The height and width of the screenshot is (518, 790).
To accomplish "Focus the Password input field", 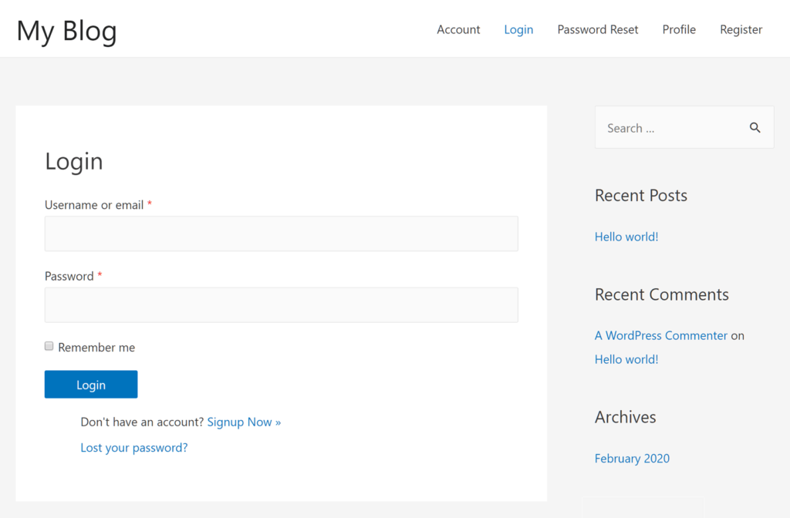I will [x=281, y=304].
